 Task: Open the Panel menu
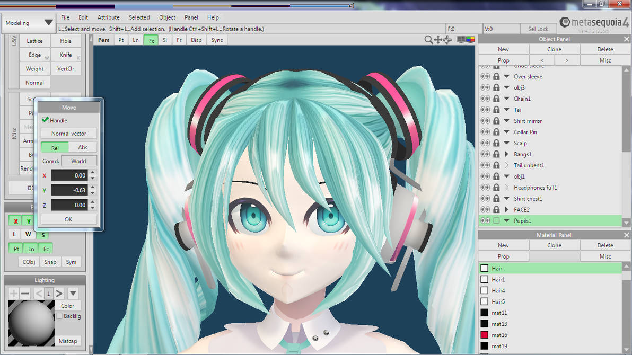tap(191, 17)
